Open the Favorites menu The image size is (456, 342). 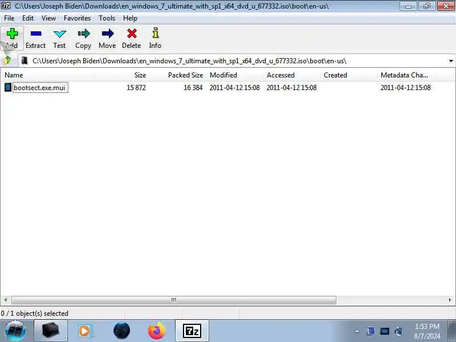(x=77, y=18)
